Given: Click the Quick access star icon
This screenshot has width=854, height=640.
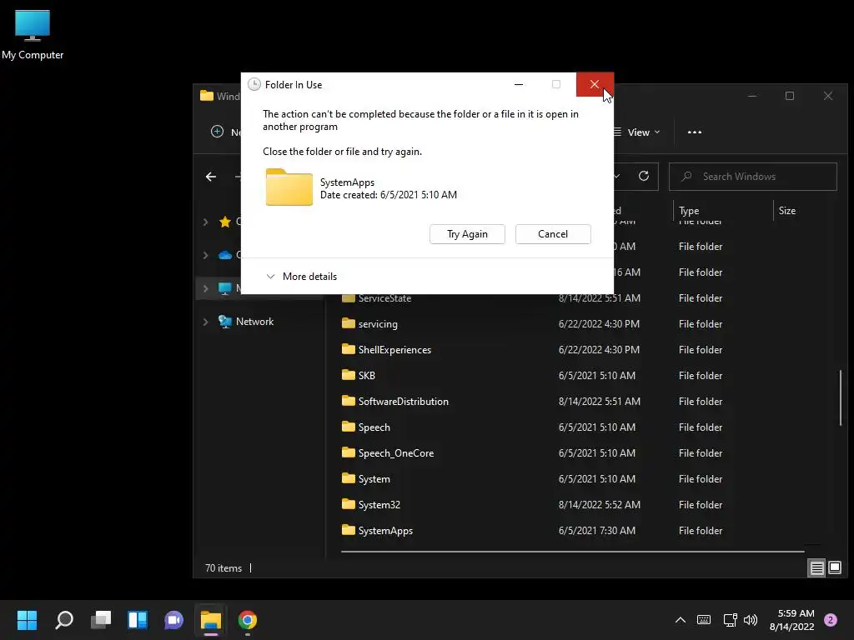Looking at the screenshot, I should click(x=225, y=222).
